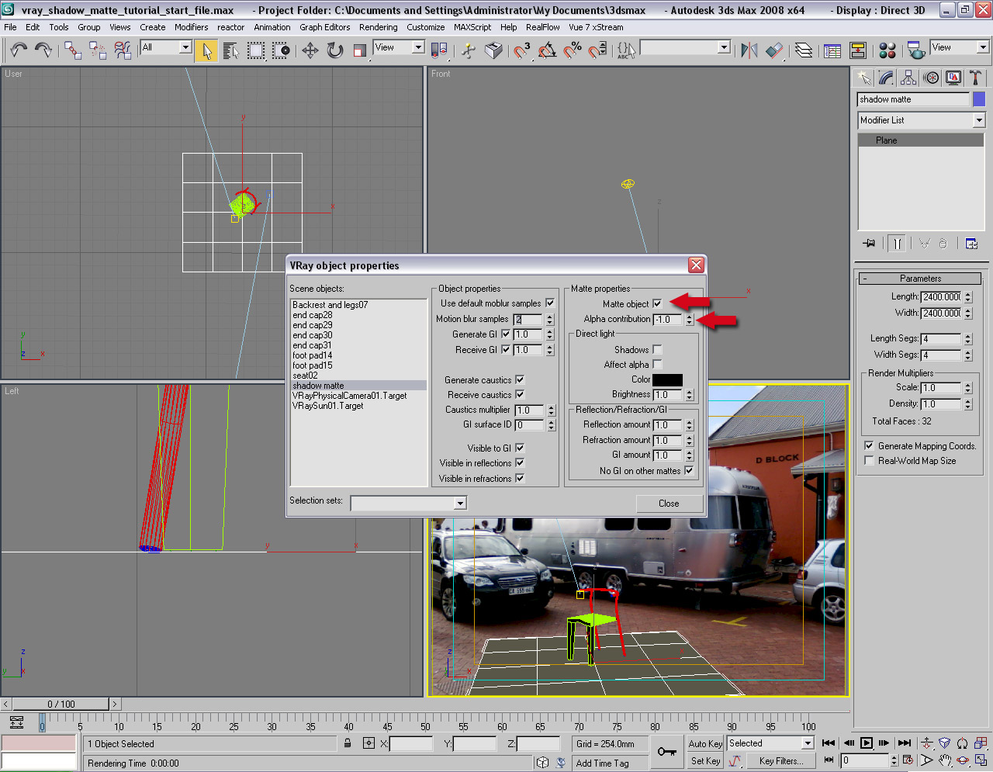Switch to the Hierarchy command panel
The image size is (993, 772).
point(908,78)
